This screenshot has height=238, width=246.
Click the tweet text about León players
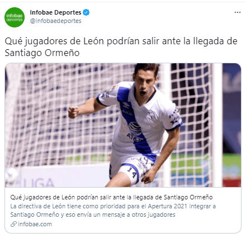[x=121, y=47]
